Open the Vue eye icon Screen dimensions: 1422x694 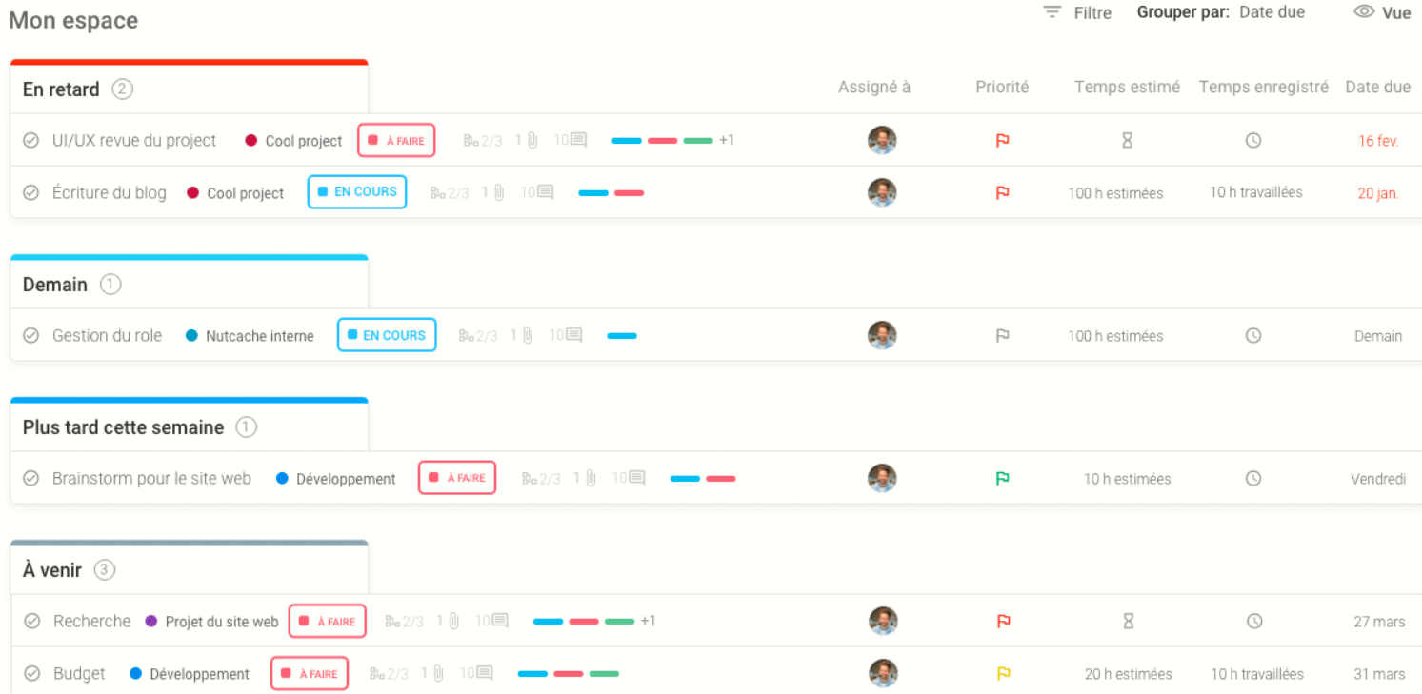[x=1364, y=12]
